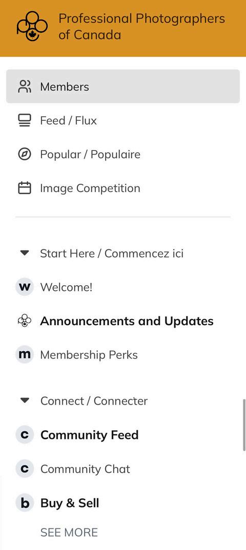Click the Welcome 'w' avatar icon
The width and height of the screenshot is (246, 550).
(x=25, y=287)
